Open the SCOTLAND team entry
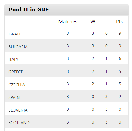Viewport: 132px width, 131px height. click(x=19, y=123)
